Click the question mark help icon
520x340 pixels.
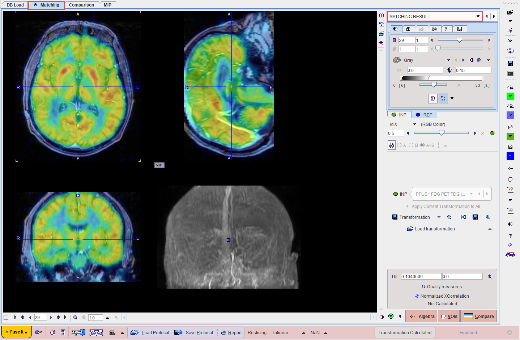[x=510, y=236]
